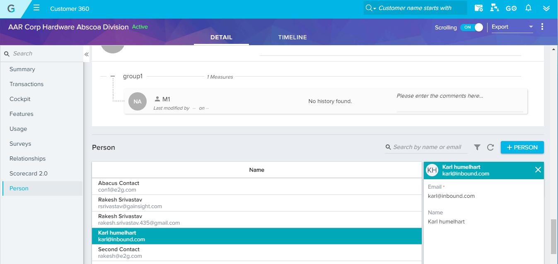Go to Usage section
The height and width of the screenshot is (264, 558).
click(18, 129)
